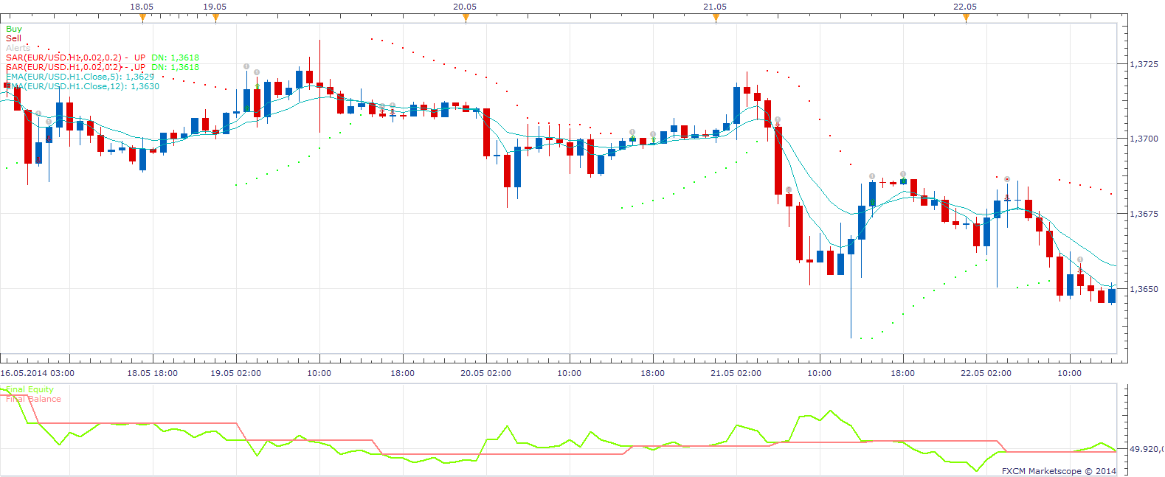Viewport: 1165px width, 477px height.
Task: Click the orange 18.05 day marker
Action: pos(142,18)
